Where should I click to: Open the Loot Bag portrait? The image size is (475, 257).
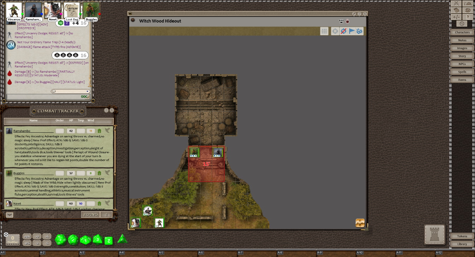pyautogui.click(x=72, y=10)
